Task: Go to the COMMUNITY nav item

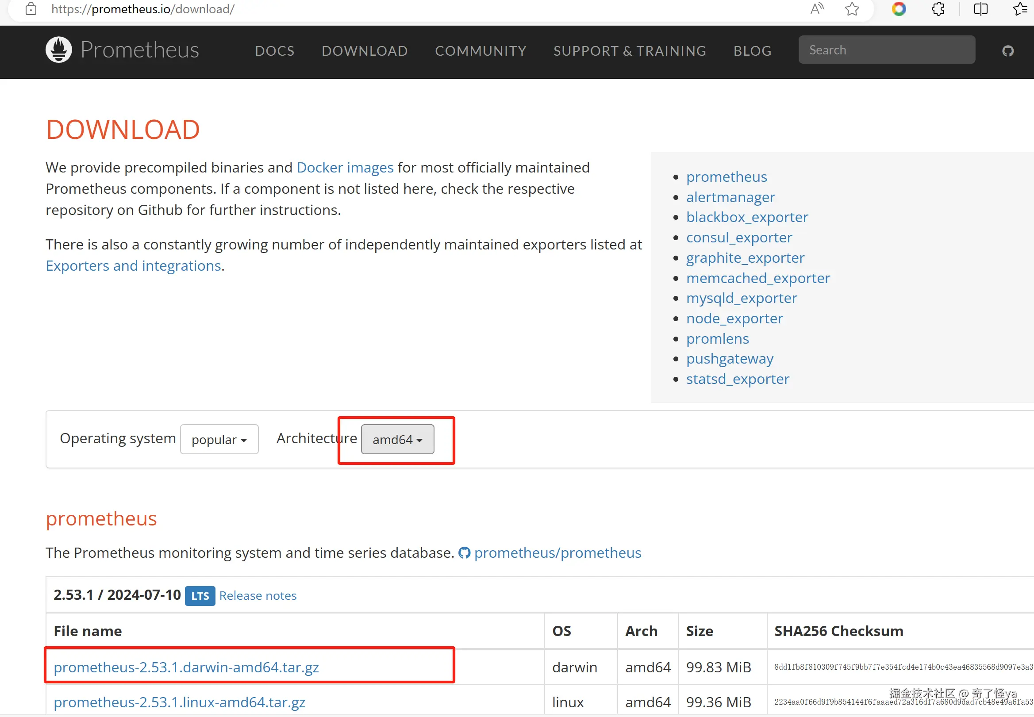Action: (480, 51)
